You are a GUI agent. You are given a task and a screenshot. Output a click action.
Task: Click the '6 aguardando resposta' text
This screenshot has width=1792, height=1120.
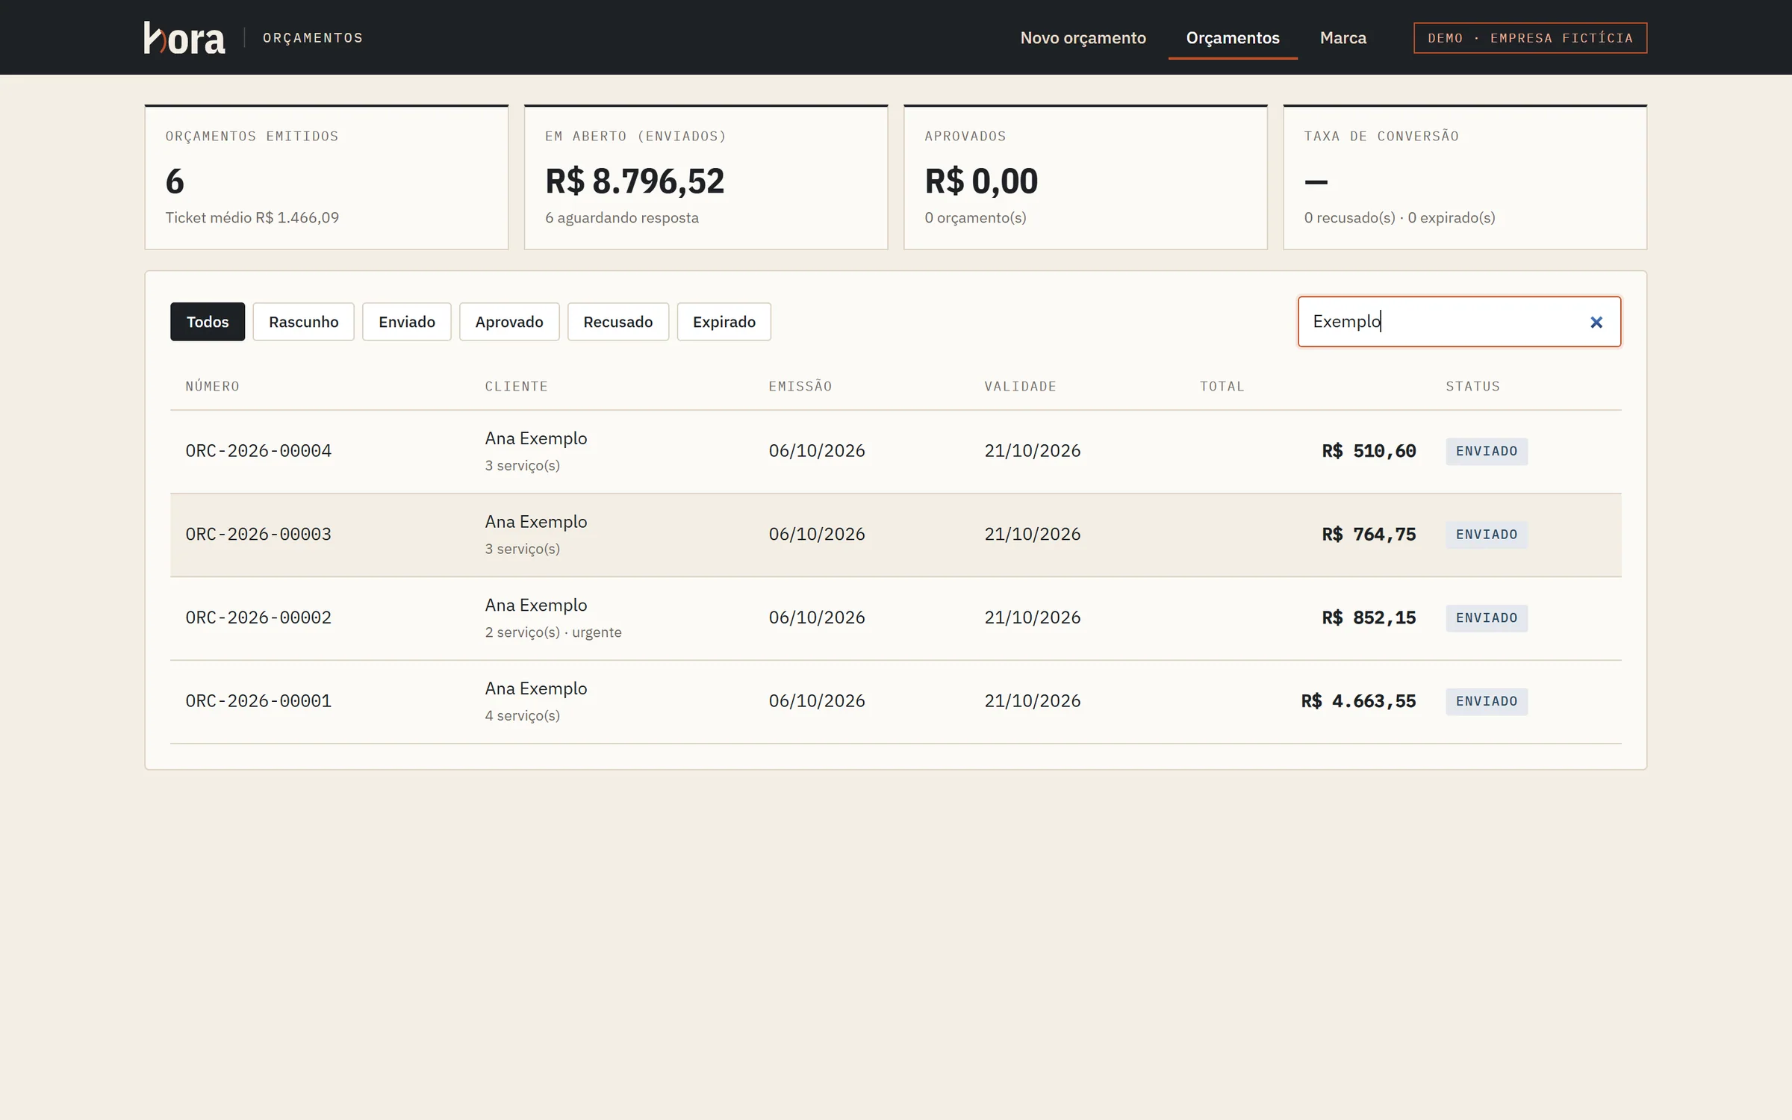[622, 218]
